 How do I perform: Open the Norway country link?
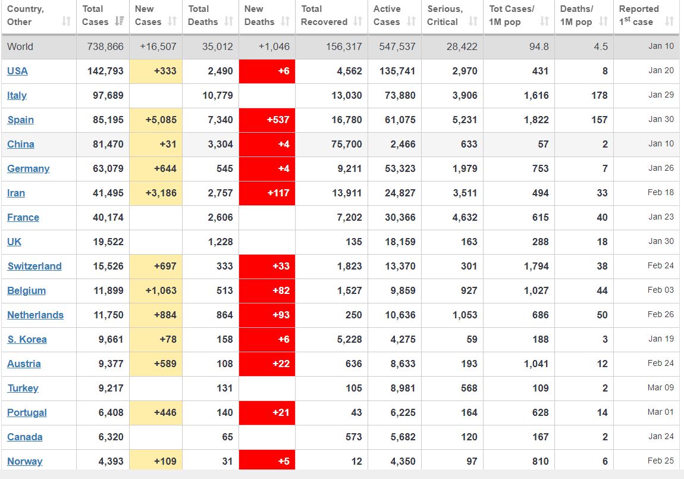coord(24,461)
